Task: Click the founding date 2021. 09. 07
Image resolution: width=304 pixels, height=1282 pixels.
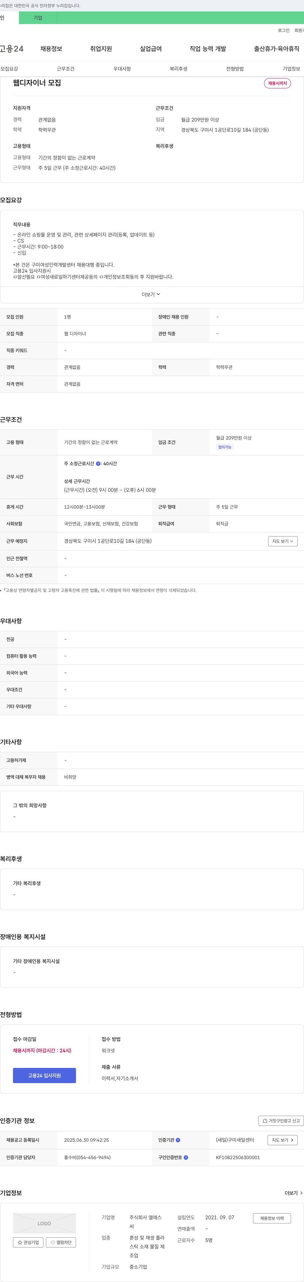Action: [x=220, y=1218]
